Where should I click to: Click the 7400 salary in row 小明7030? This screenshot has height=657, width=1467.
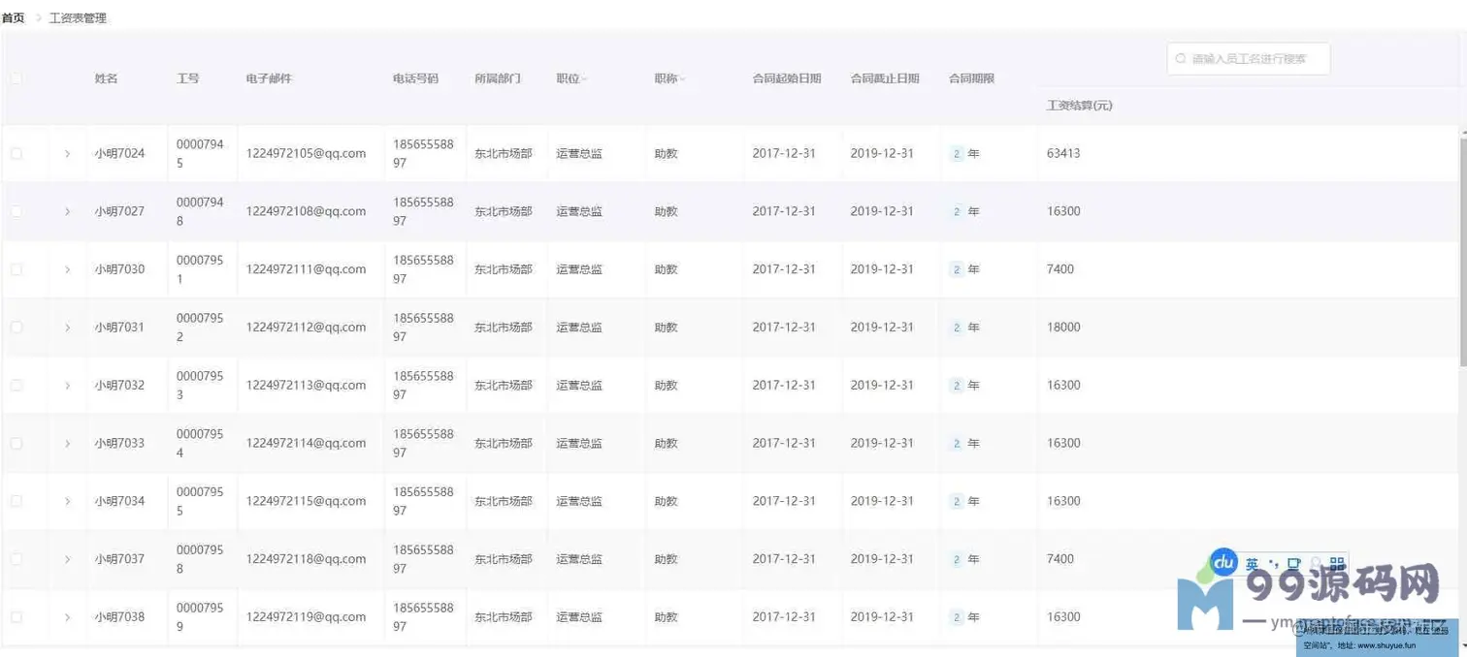click(1060, 269)
